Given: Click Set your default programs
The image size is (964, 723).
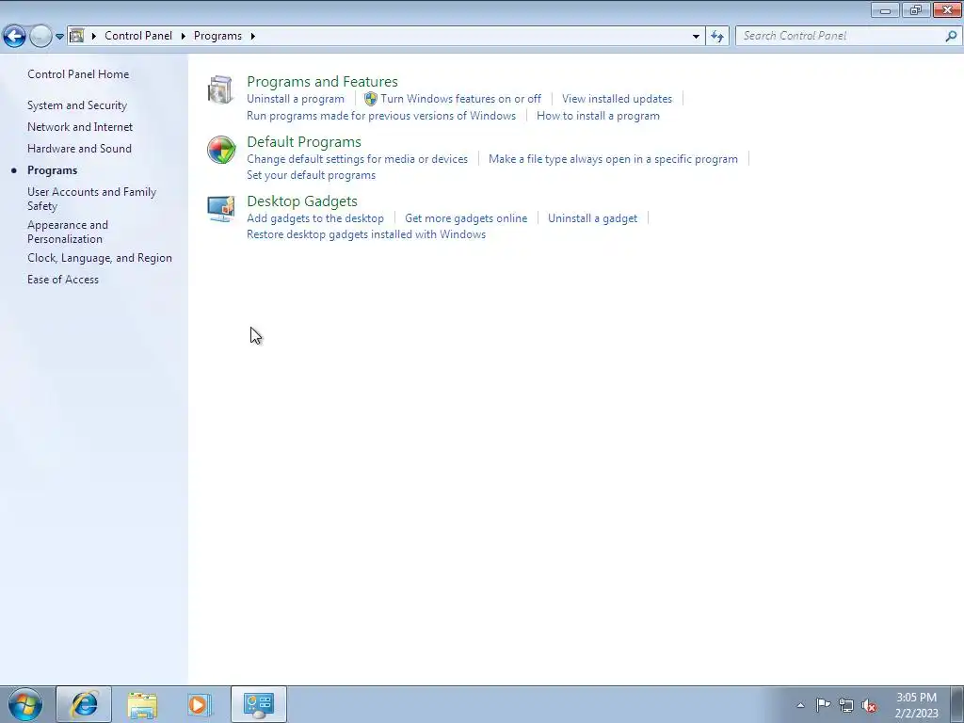Looking at the screenshot, I should [311, 175].
